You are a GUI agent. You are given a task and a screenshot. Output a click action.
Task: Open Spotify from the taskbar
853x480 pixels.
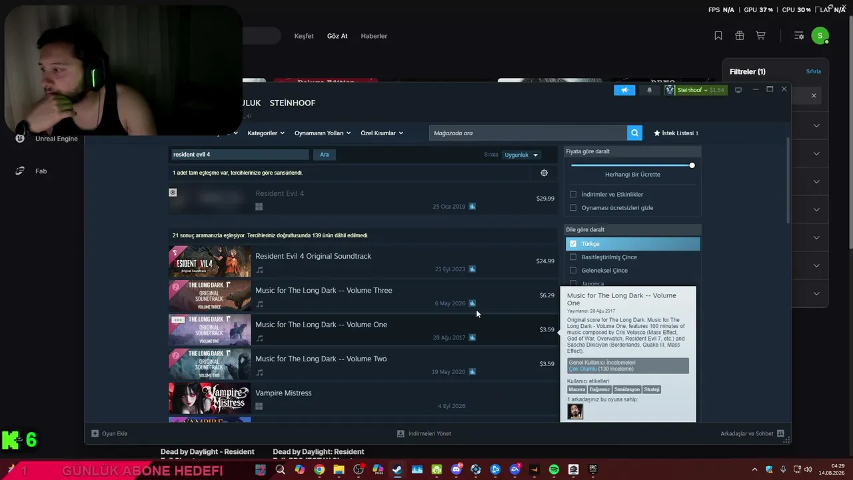point(554,470)
